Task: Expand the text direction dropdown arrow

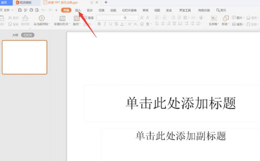Action: 188,18
